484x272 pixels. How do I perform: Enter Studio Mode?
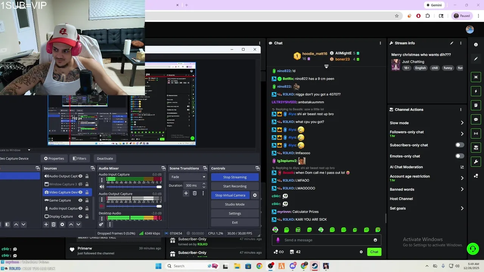pyautogui.click(x=235, y=204)
